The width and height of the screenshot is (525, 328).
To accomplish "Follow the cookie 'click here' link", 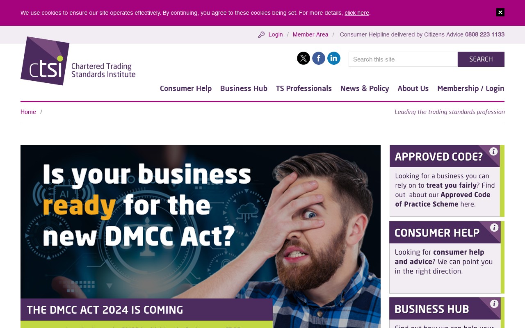I will [x=357, y=13].
